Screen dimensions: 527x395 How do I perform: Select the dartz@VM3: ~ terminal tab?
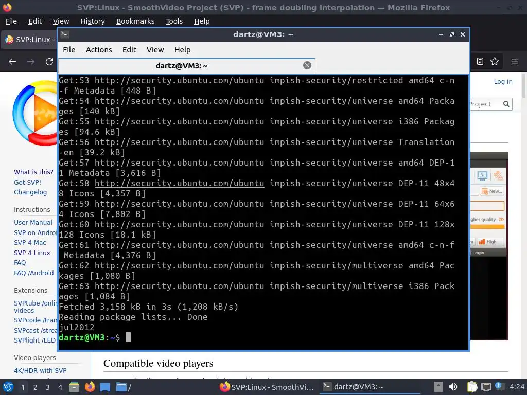[x=186, y=66]
